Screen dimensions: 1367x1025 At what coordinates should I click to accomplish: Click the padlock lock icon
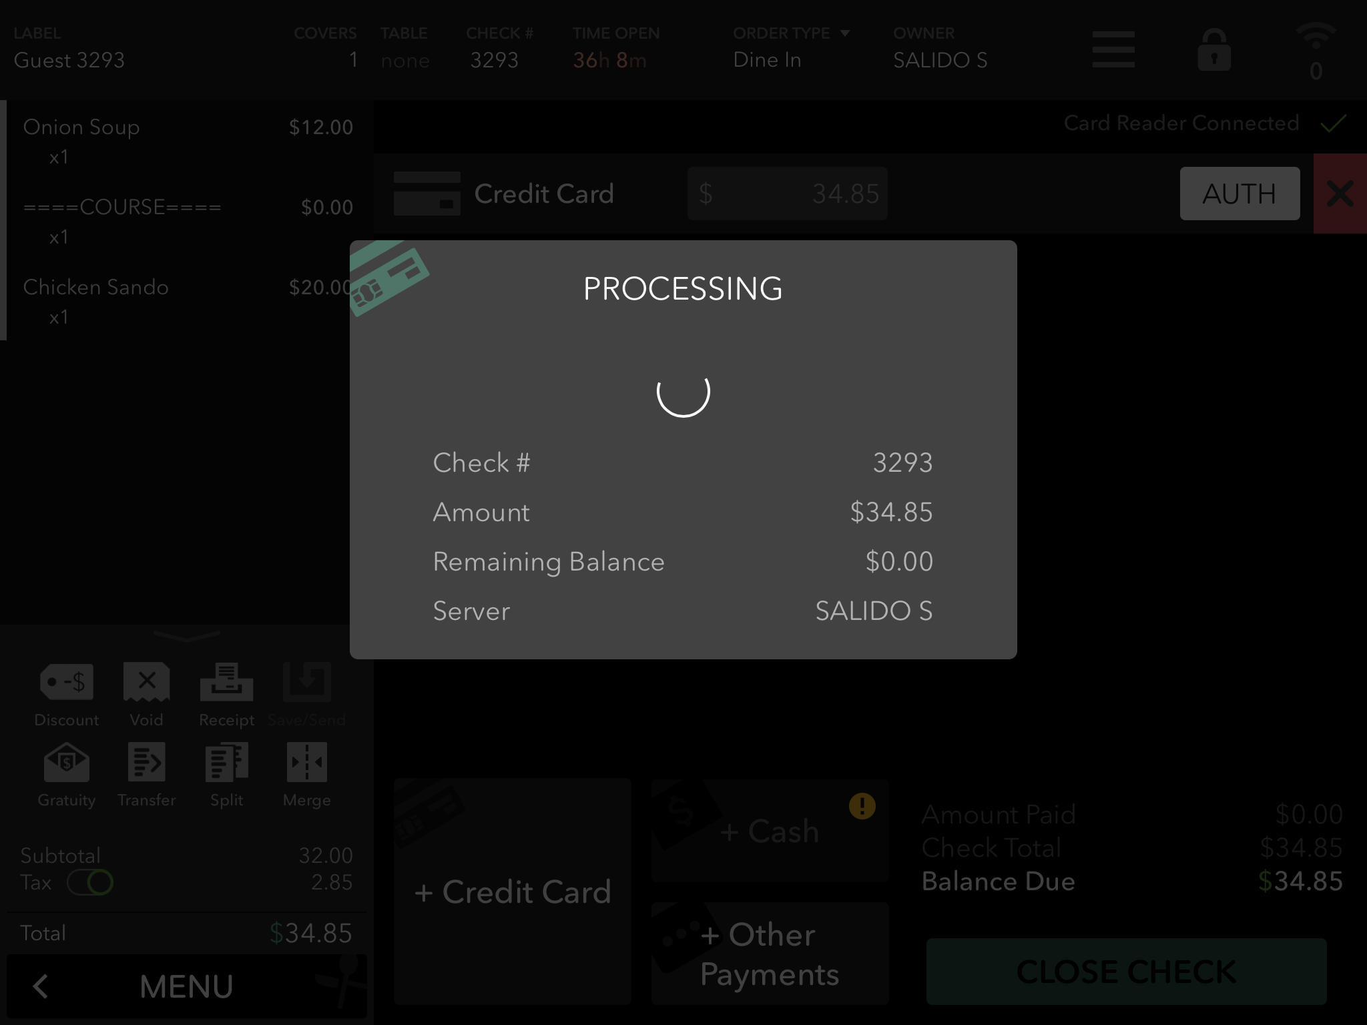pos(1213,51)
